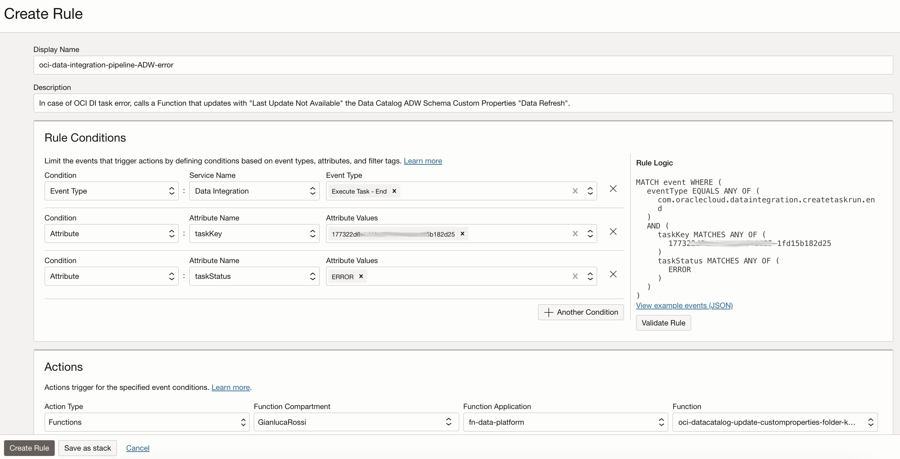The image size is (900, 459).
Task: Remove the Execute Task - End chip
Action: tap(394, 191)
